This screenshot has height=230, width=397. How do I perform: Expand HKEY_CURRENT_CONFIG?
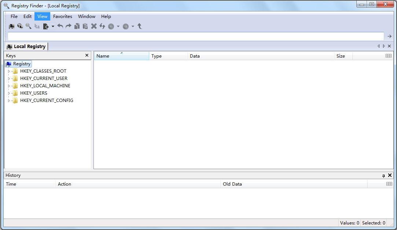[9, 101]
